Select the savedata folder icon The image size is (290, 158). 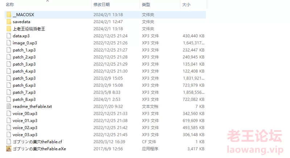coord(9,22)
